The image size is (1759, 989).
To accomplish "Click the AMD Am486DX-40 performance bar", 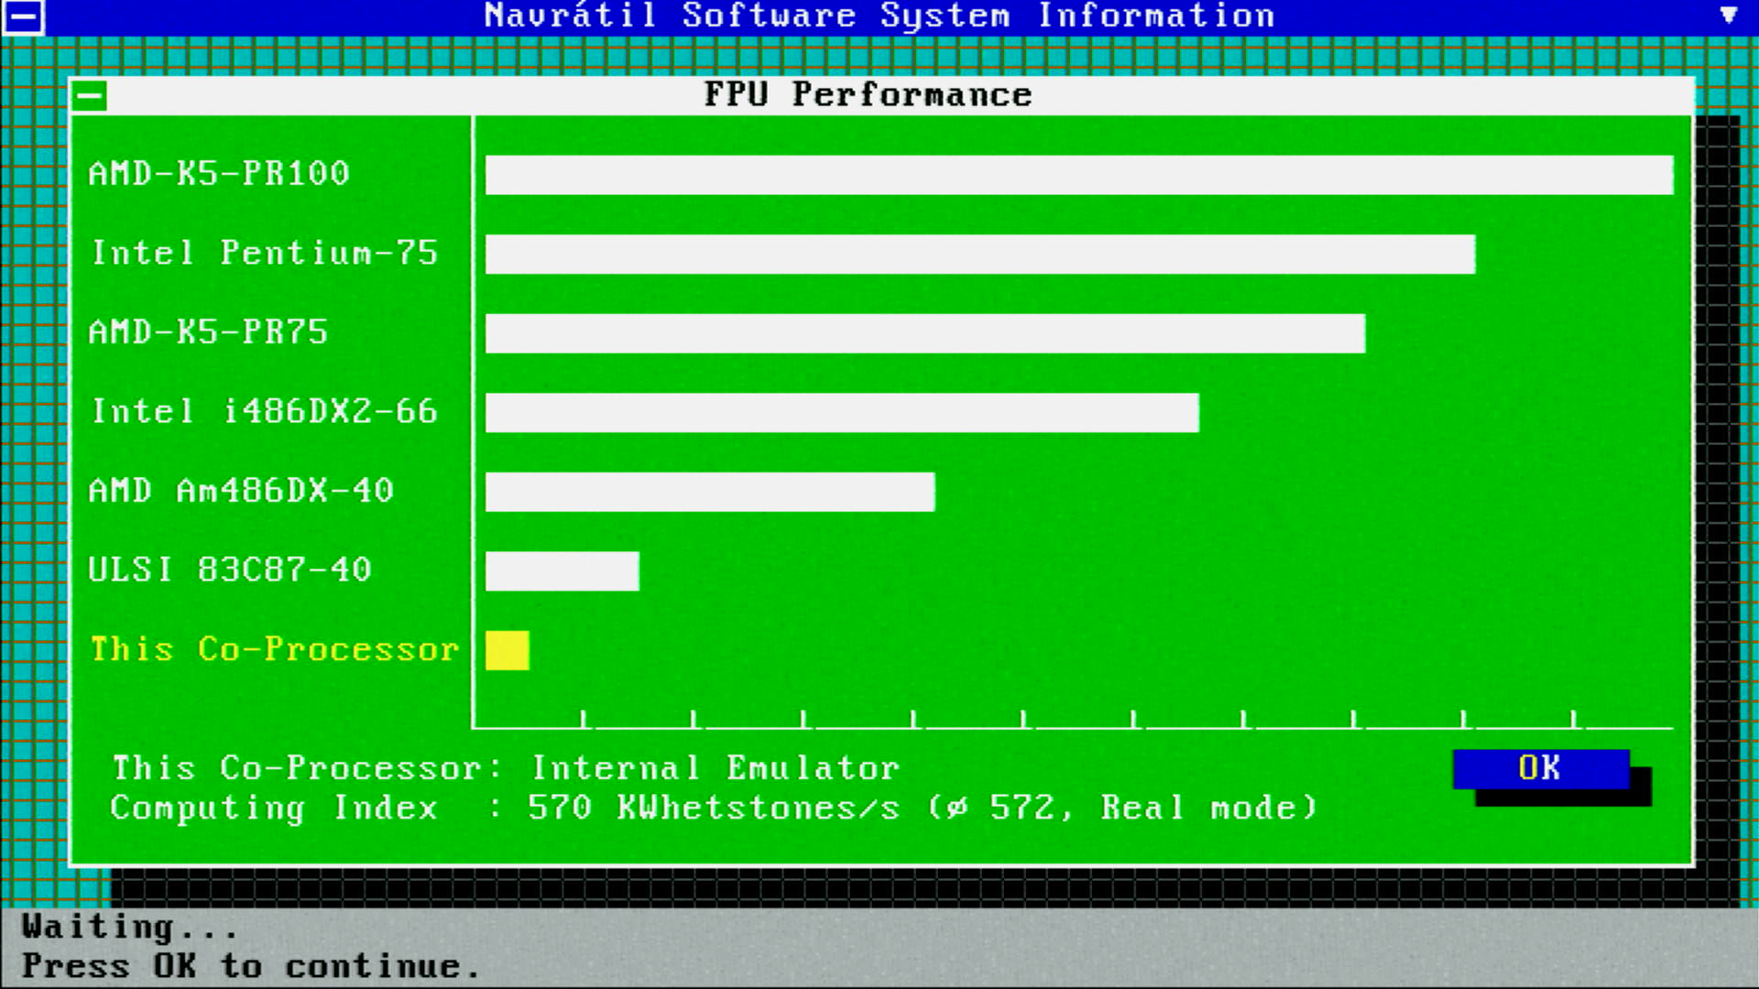I will pyautogui.click(x=710, y=492).
